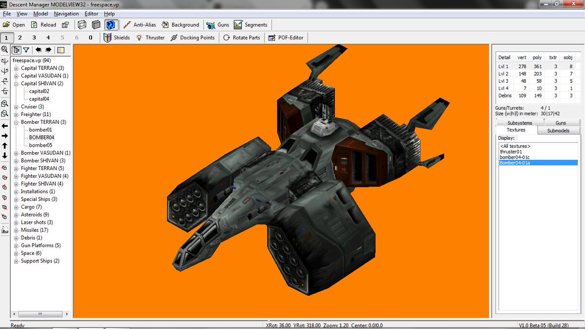
Task: Select the Textures tab
Action: (x=516, y=130)
